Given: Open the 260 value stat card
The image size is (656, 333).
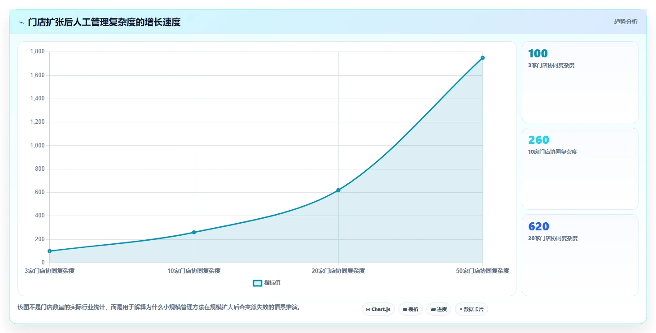Looking at the screenshot, I should [580, 169].
